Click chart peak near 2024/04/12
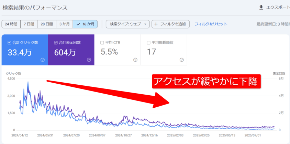This screenshot has height=144, width=290. click(x=28, y=82)
